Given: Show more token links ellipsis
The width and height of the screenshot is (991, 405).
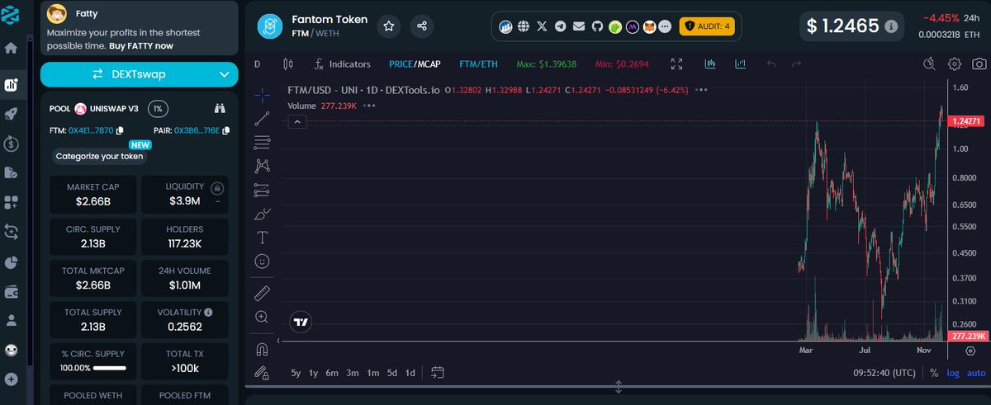Looking at the screenshot, I should 666,26.
